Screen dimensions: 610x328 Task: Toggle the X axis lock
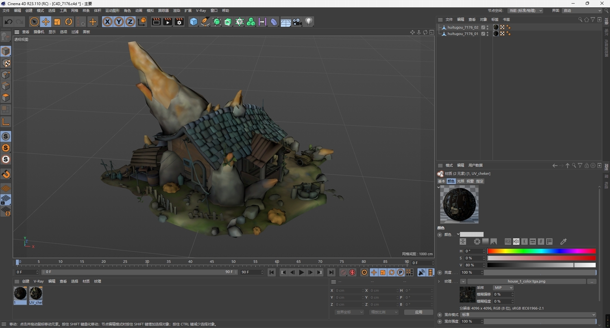point(107,22)
